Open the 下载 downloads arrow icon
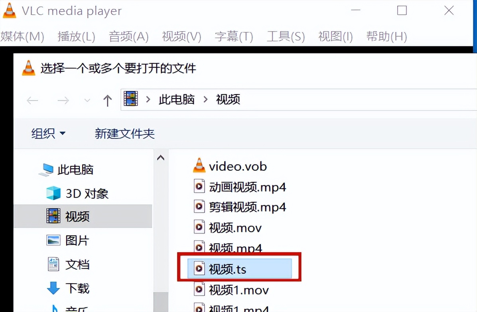The height and width of the screenshot is (312, 477). [x=53, y=288]
